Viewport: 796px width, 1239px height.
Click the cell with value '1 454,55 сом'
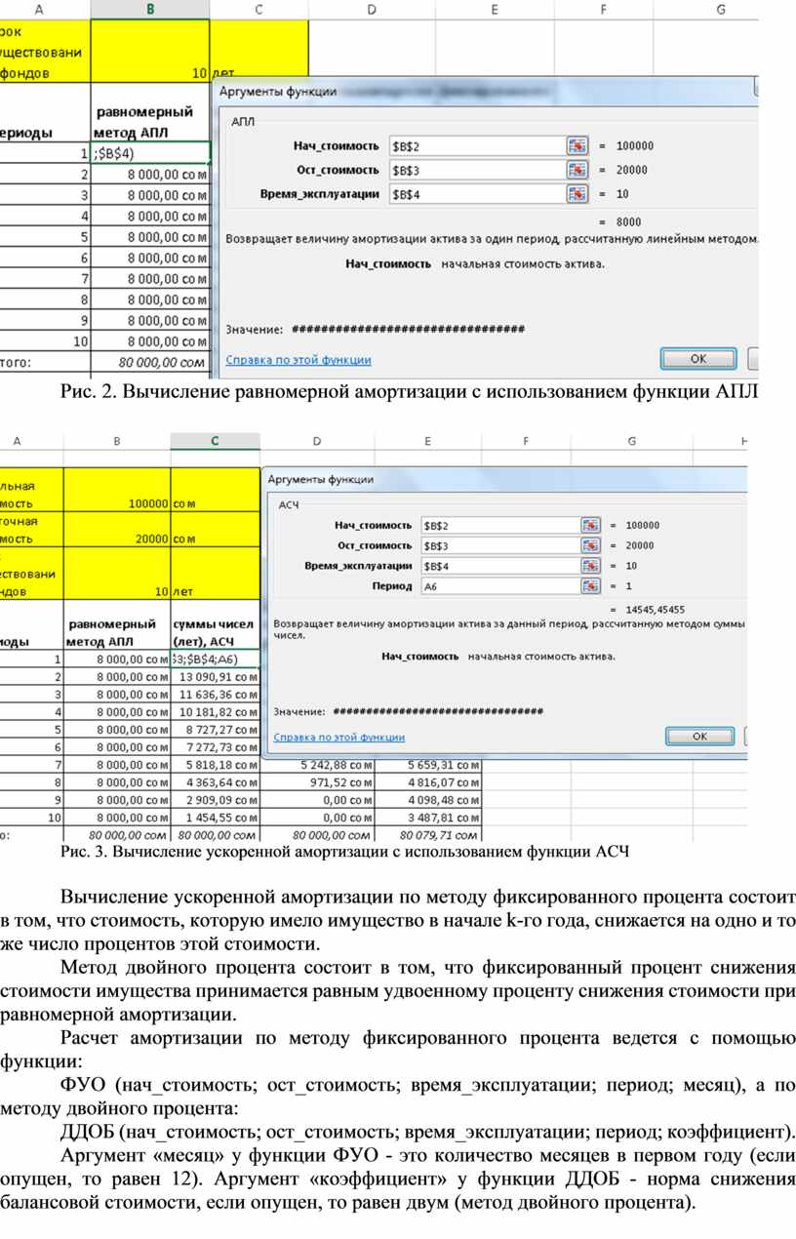click(x=215, y=817)
